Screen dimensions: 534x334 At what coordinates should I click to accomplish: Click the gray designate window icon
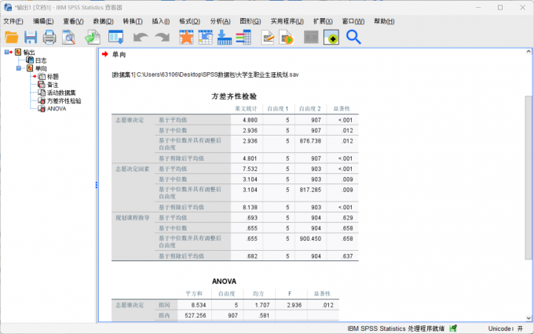(x=311, y=37)
